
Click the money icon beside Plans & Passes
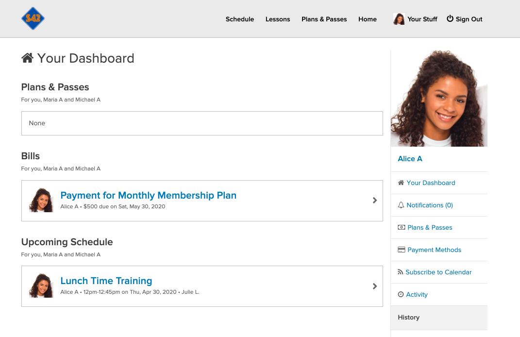[x=402, y=227]
